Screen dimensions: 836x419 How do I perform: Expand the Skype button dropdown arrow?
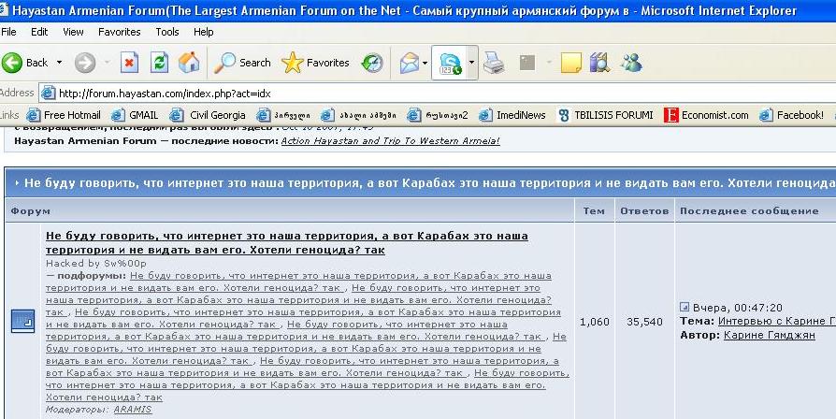pyautogui.click(x=471, y=63)
